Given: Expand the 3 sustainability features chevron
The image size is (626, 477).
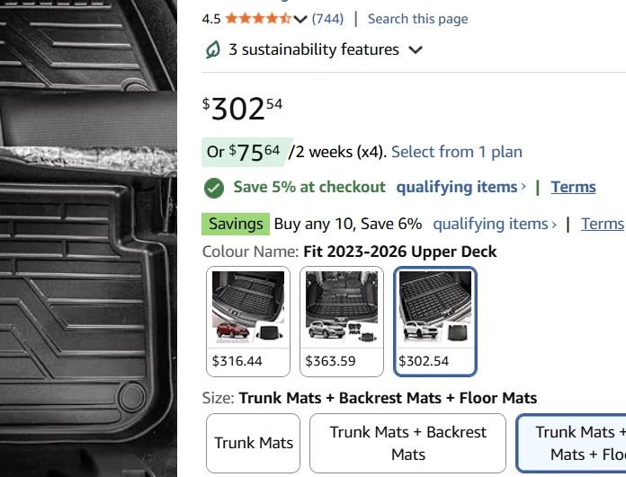Looking at the screenshot, I should pyautogui.click(x=416, y=50).
